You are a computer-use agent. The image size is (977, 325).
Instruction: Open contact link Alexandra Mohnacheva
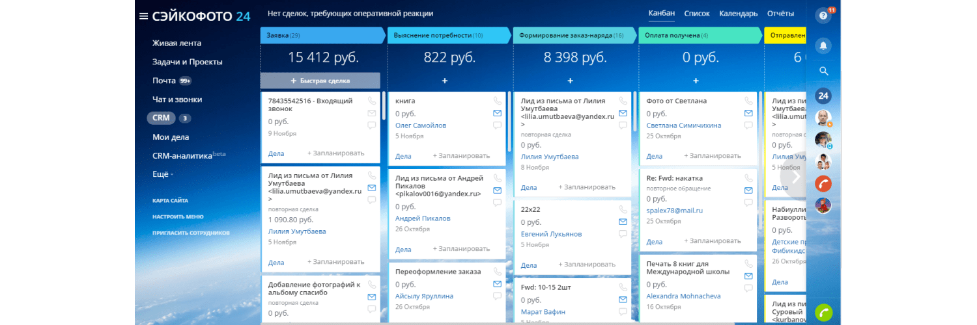[x=684, y=296]
